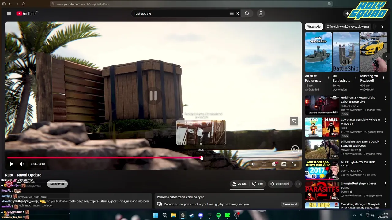Screen dimensions: 392x220
Task: Open the player settings gear
Action: tap(274, 164)
